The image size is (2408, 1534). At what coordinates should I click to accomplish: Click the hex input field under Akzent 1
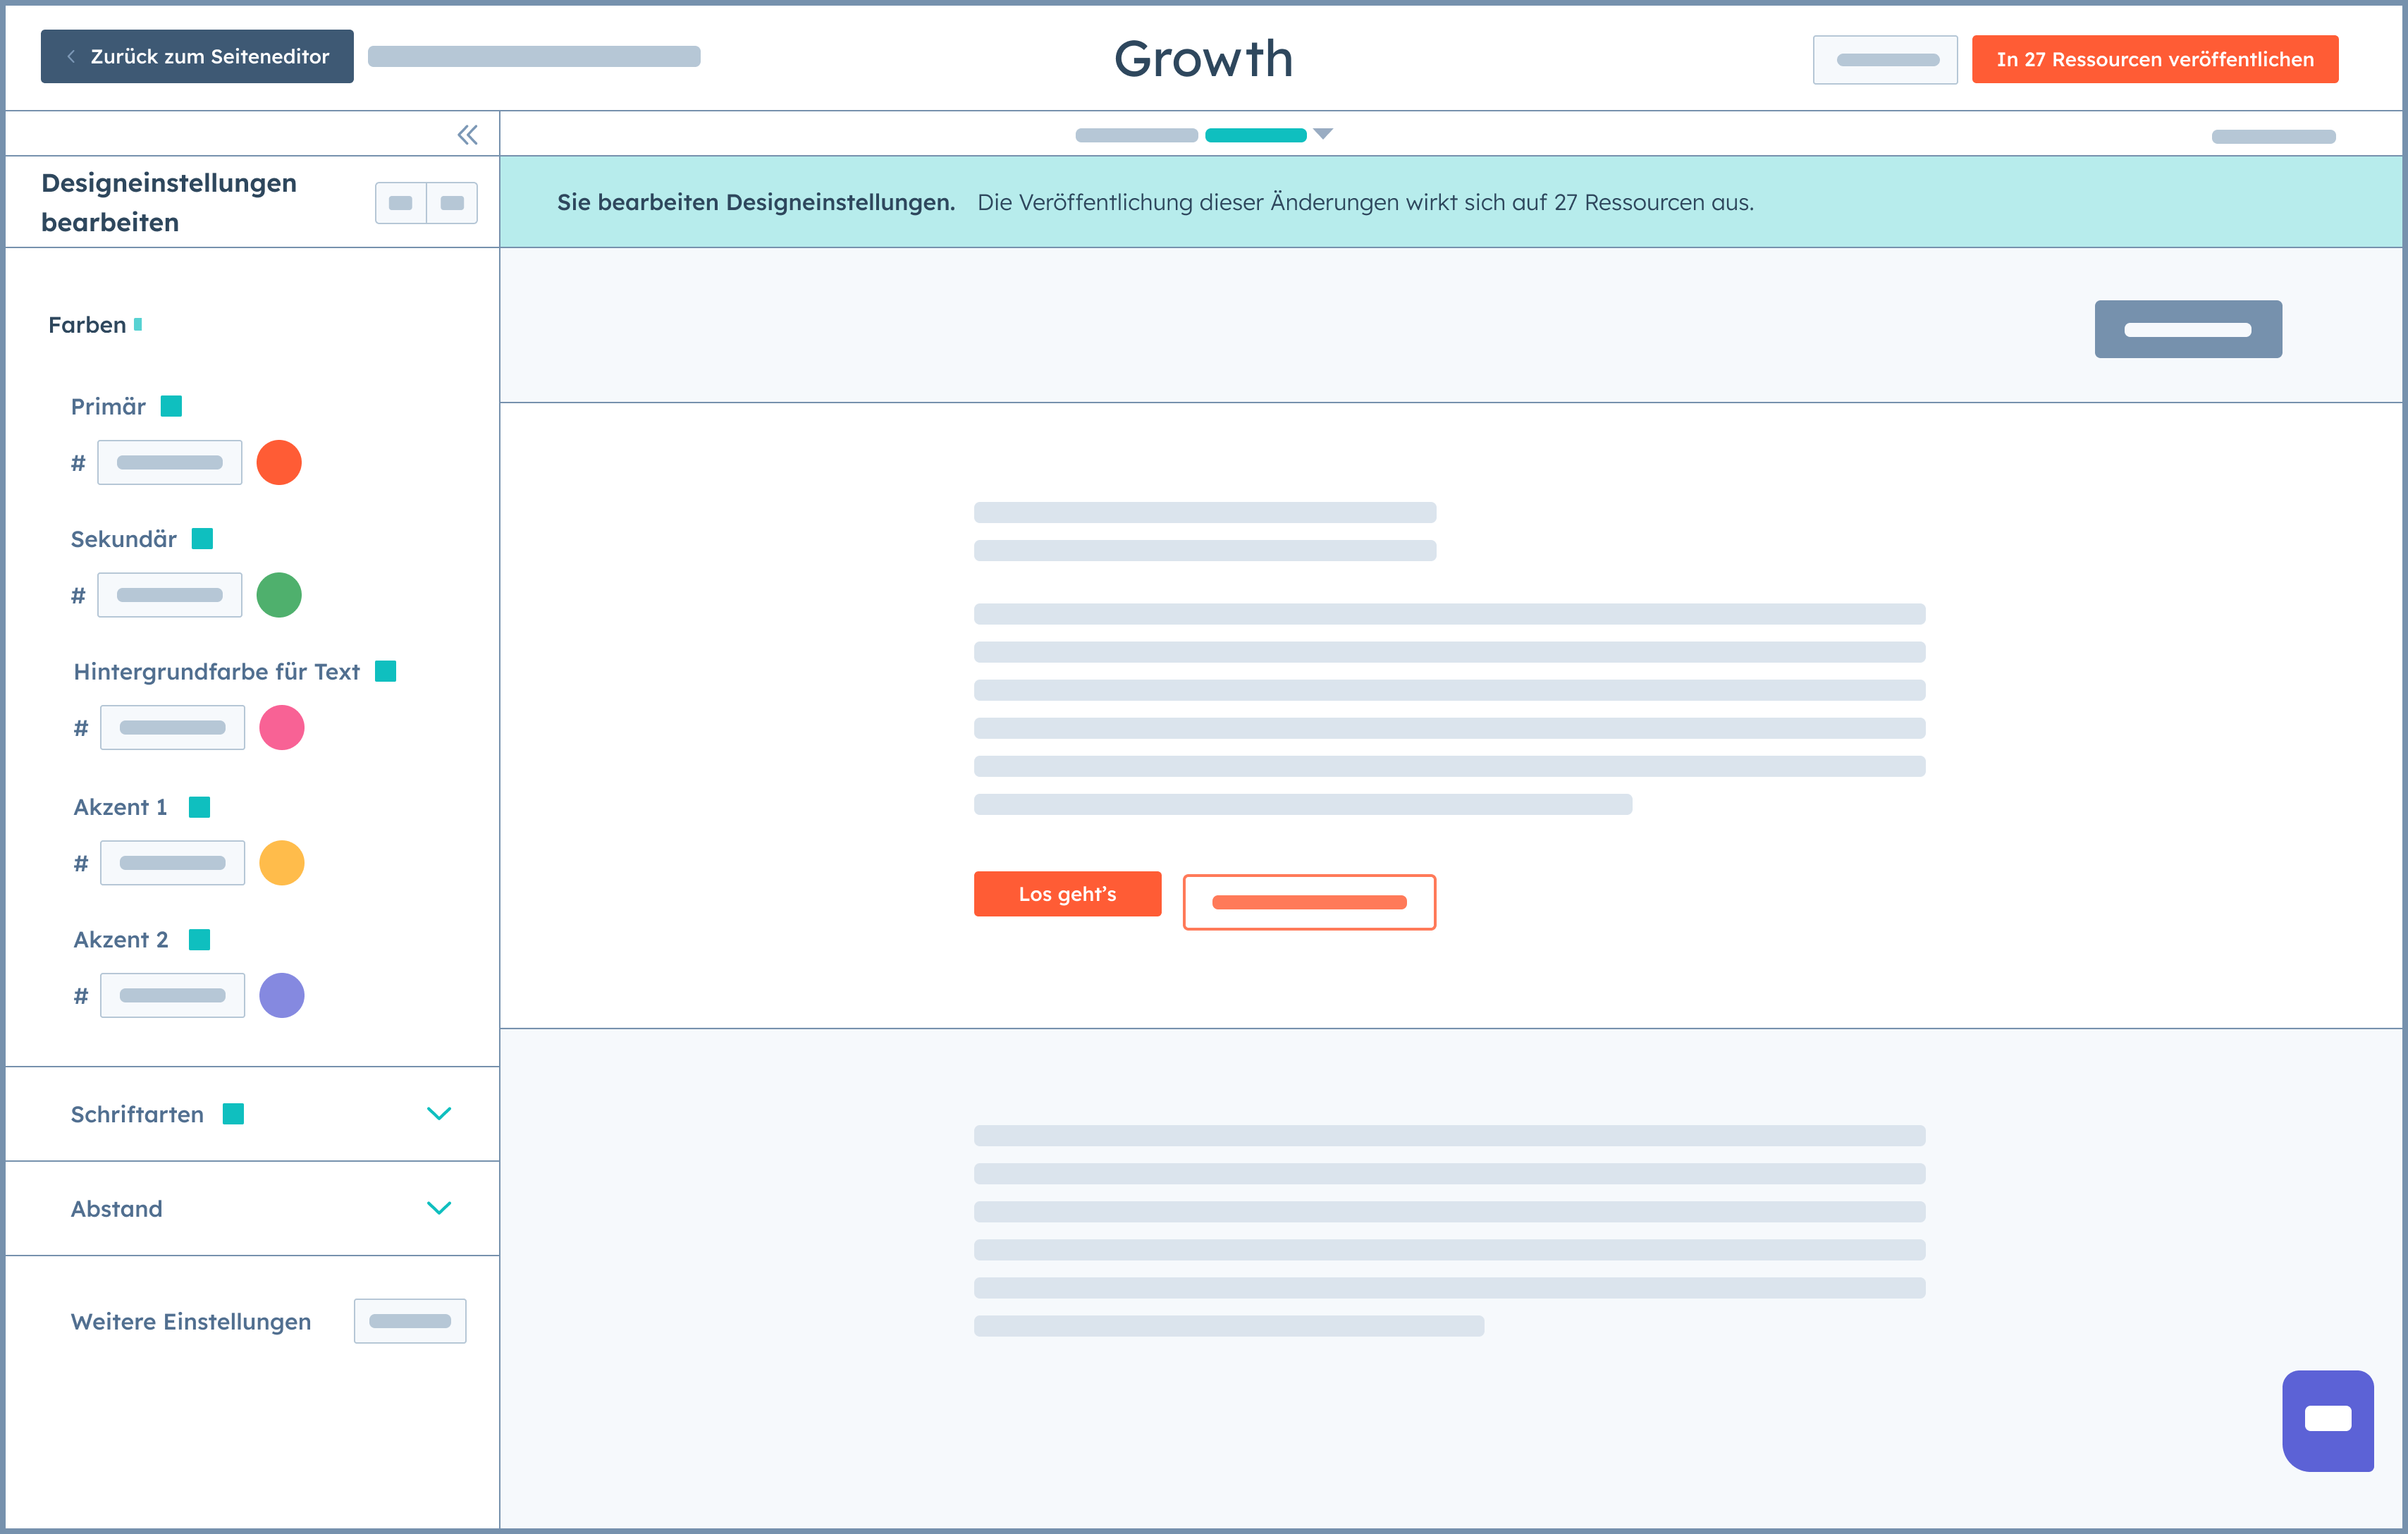171,861
